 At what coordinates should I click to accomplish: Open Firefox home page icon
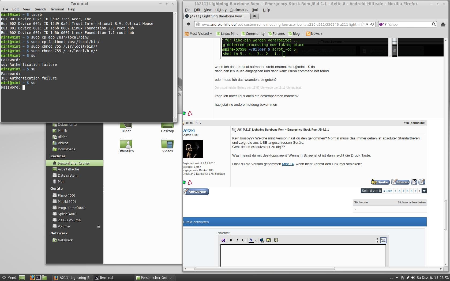point(443,24)
